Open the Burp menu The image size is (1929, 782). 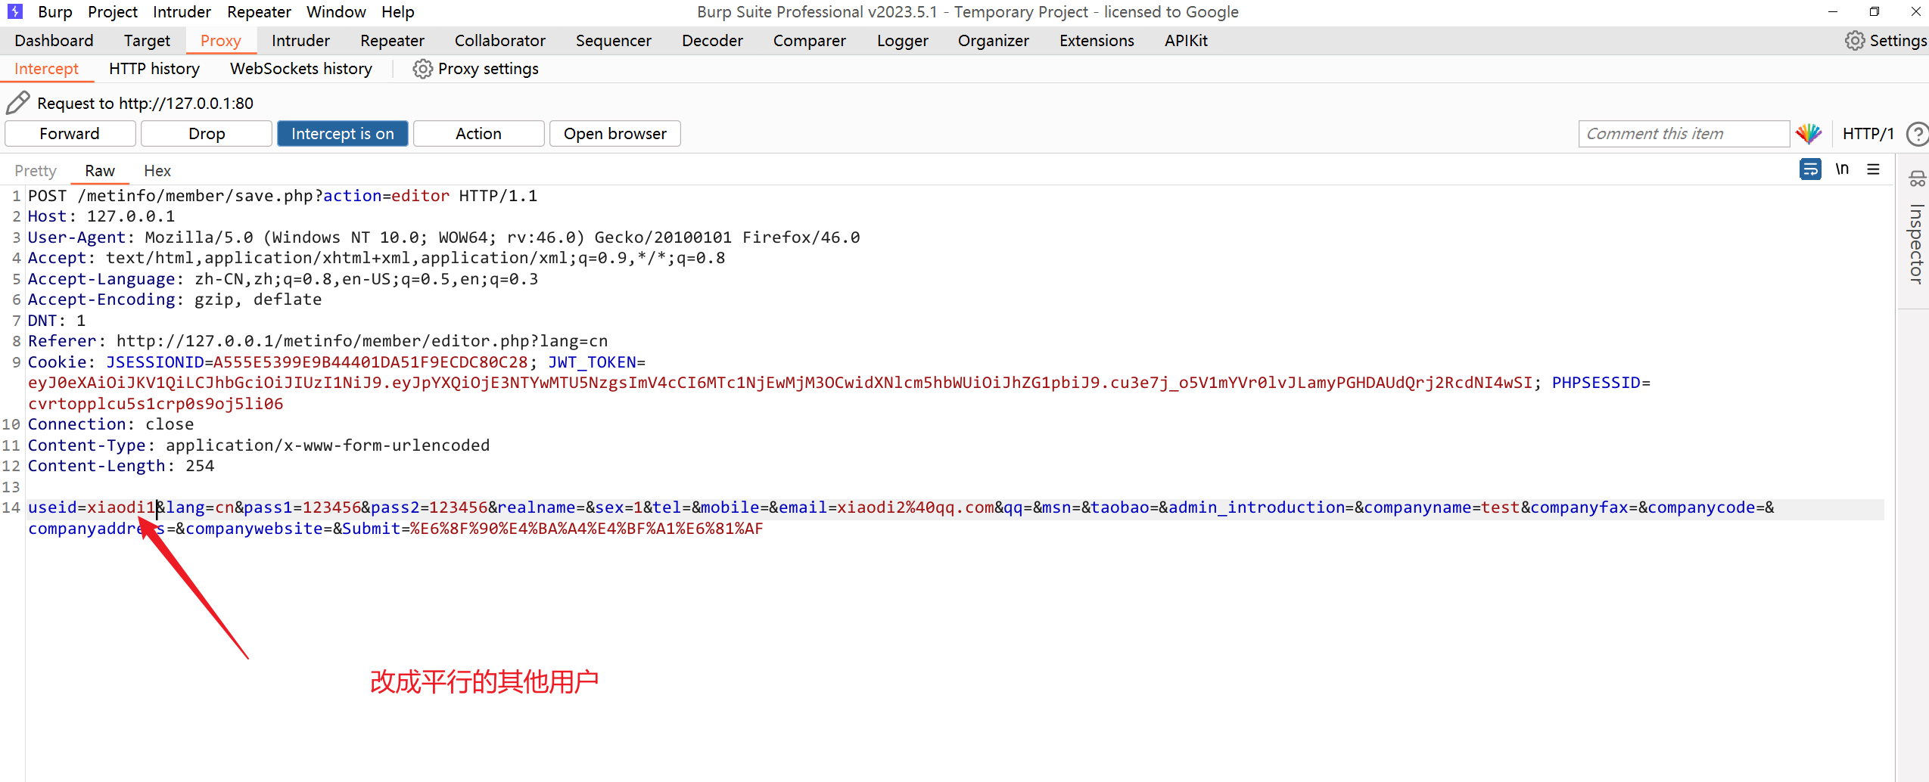[55, 12]
